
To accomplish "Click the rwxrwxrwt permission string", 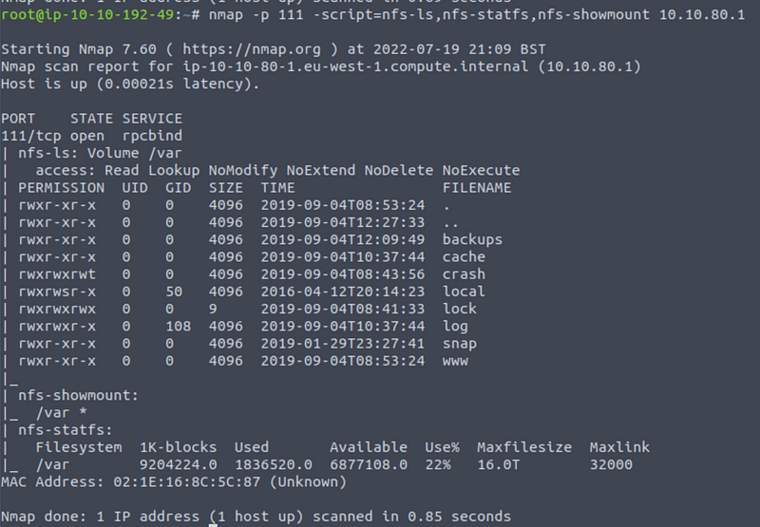I will tap(57, 274).
